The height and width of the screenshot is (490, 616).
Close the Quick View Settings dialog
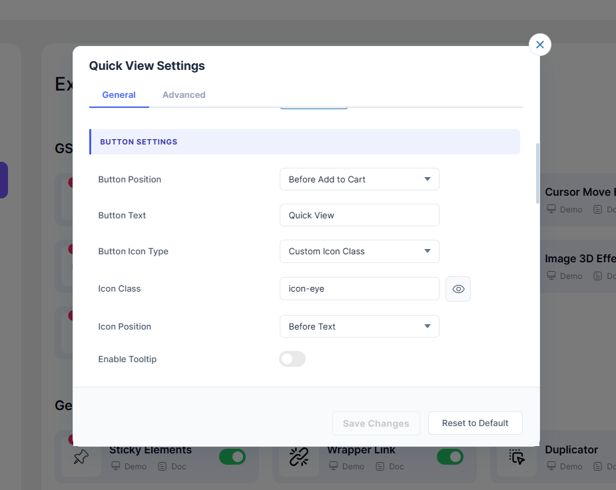click(x=539, y=45)
